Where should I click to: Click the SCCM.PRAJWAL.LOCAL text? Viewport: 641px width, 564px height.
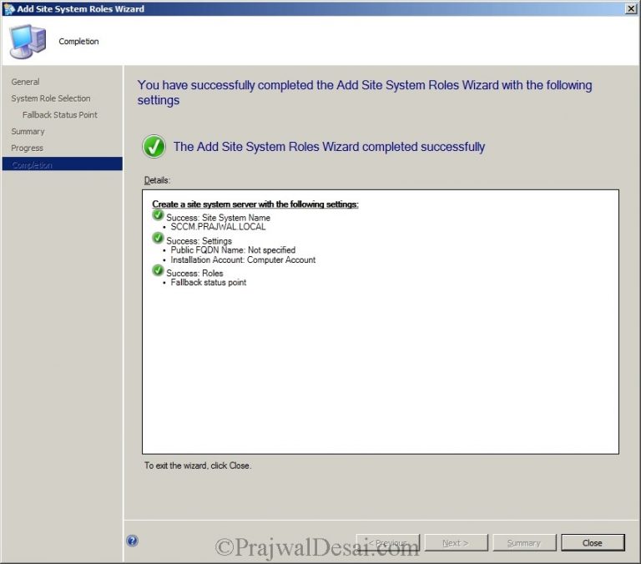point(218,227)
